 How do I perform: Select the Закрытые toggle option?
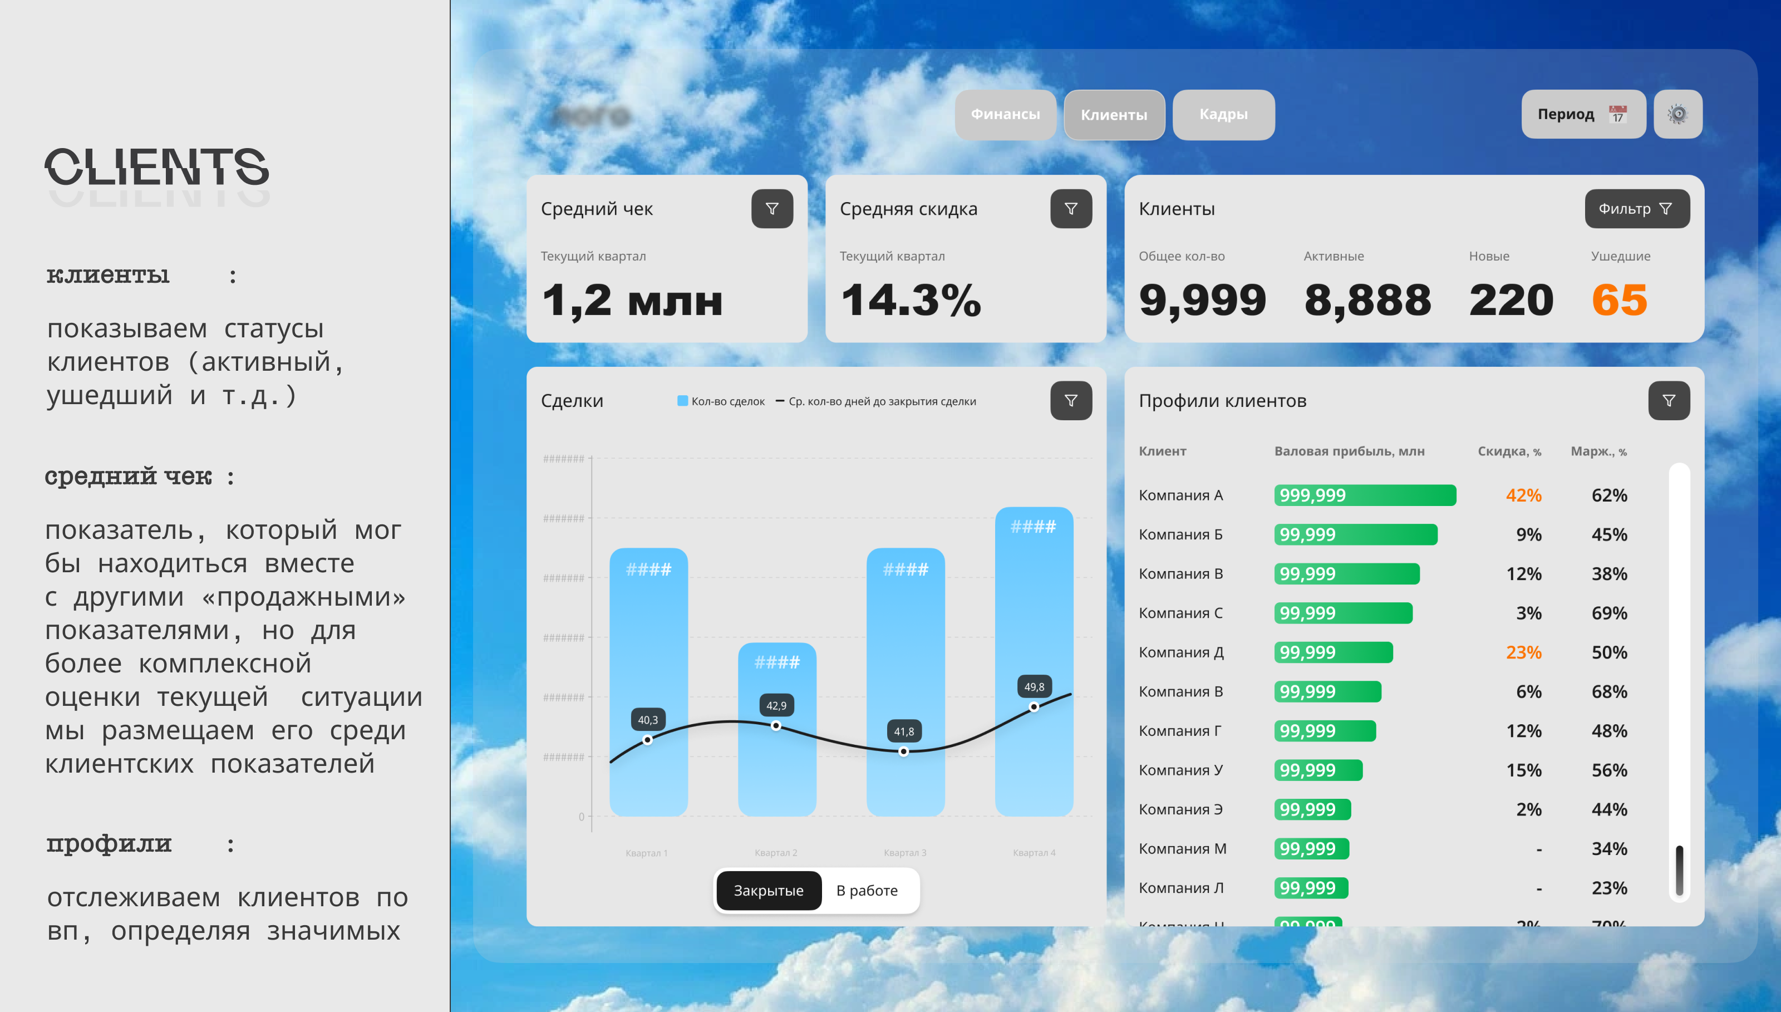point(769,890)
